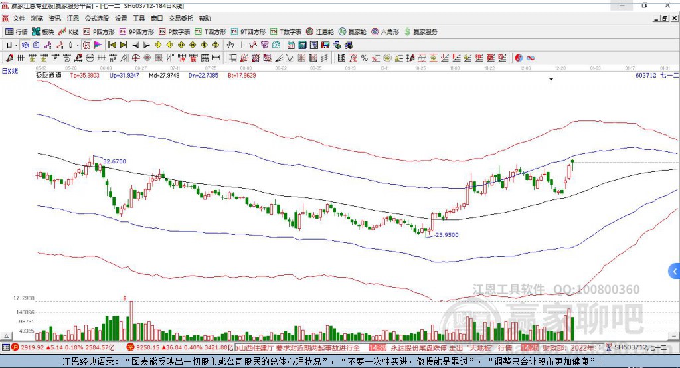Click the yin-yang red blue icon
Viewport: 680px width, 368px height.
[x=519, y=58]
